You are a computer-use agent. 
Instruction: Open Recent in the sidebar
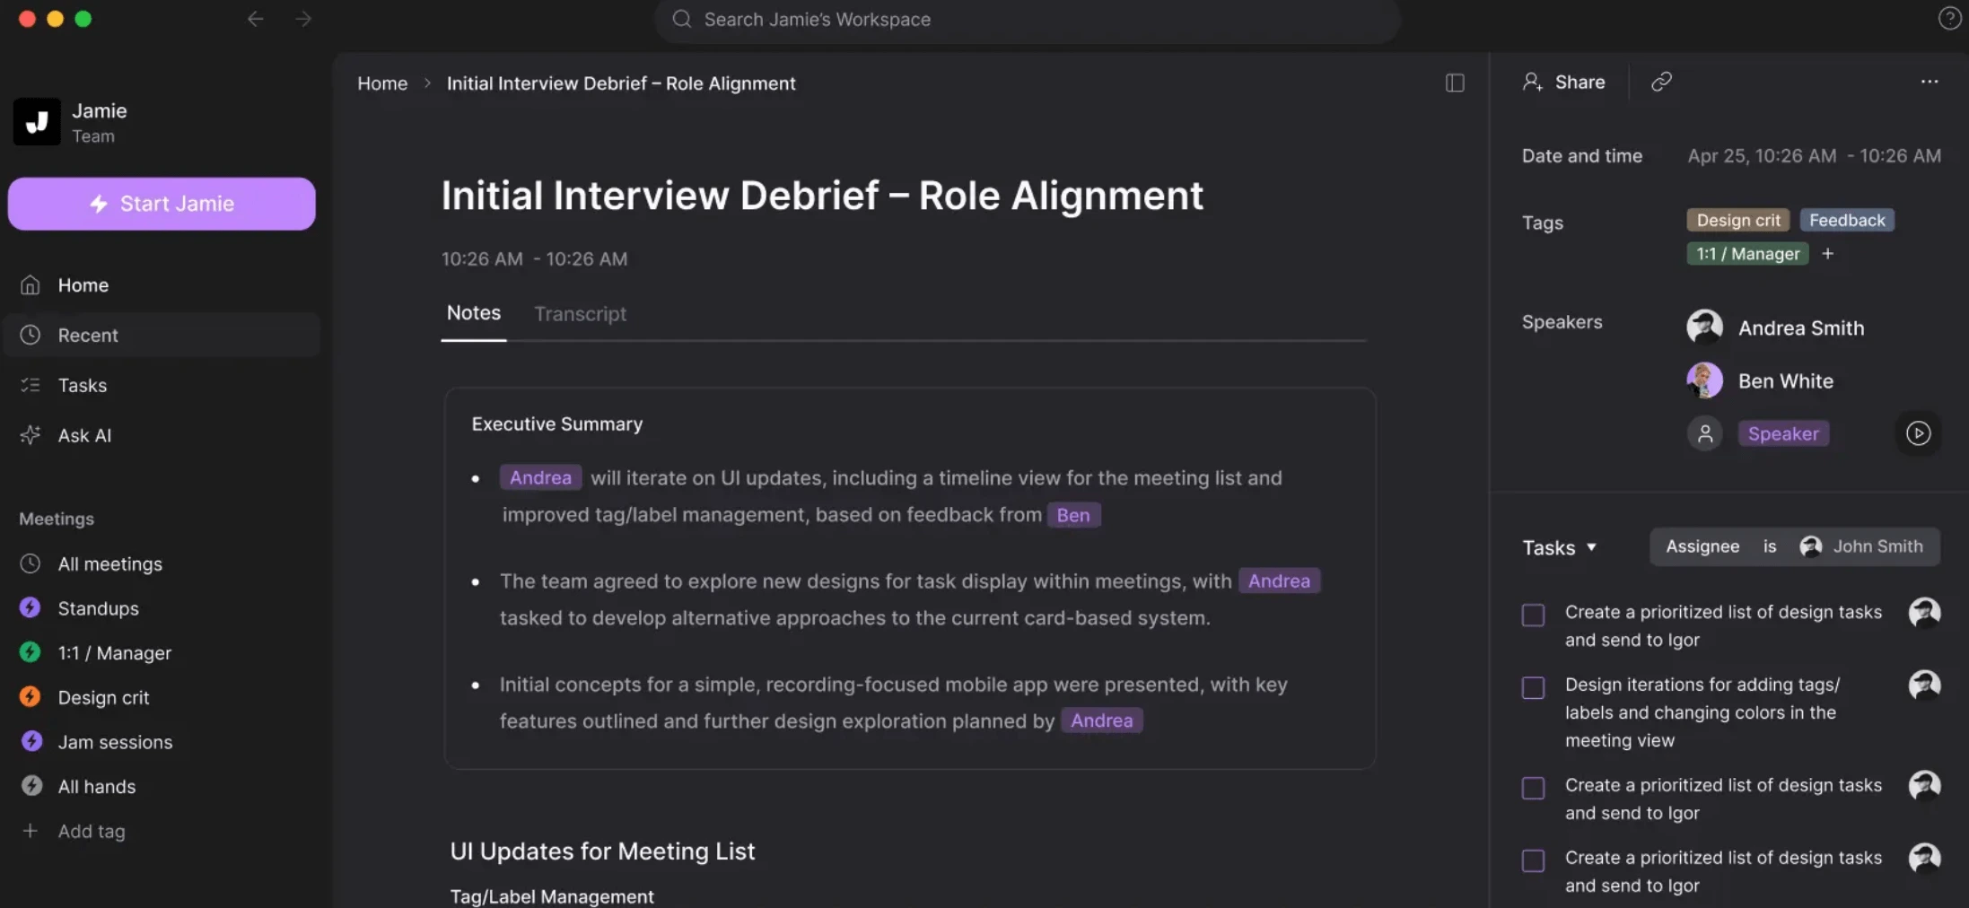pos(162,335)
